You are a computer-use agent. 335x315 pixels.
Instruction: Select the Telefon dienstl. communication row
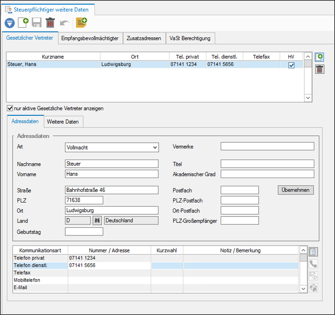(156, 265)
